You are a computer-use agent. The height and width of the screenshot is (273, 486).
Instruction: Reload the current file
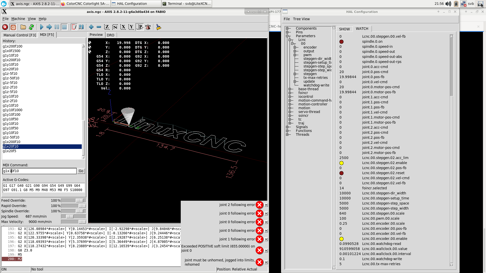point(31,27)
